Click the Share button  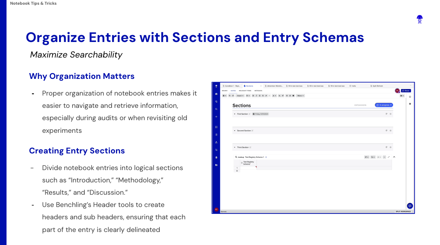click(407, 90)
